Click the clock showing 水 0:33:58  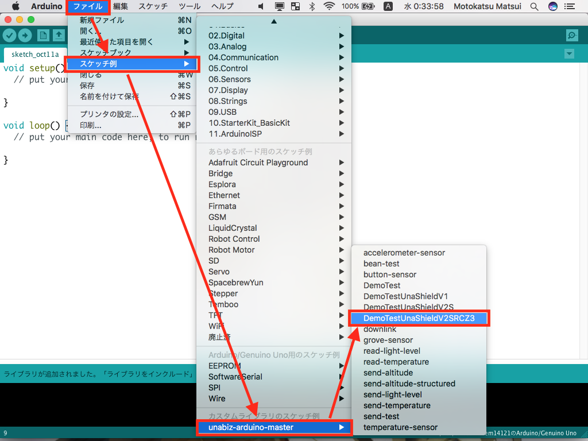423,6
